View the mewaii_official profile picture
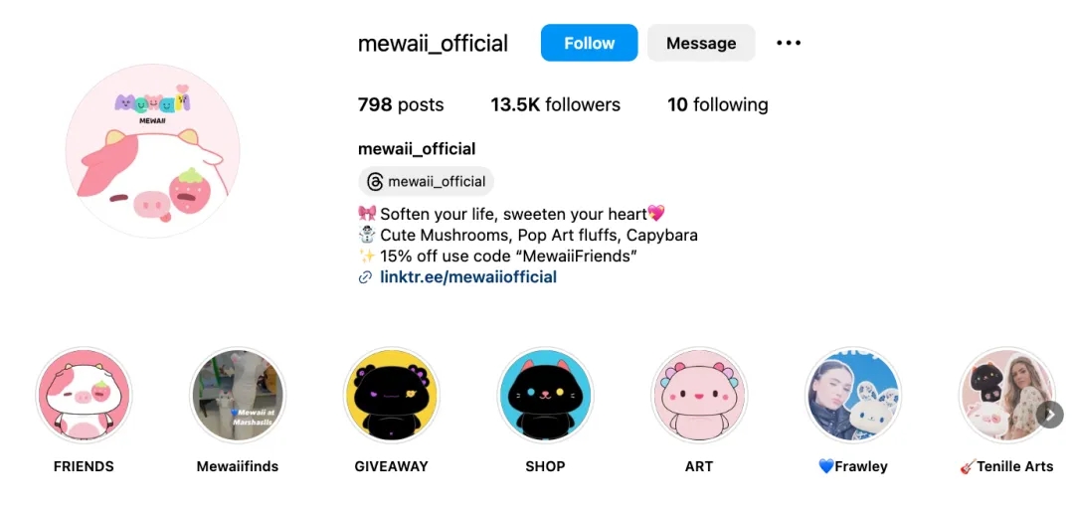 [x=152, y=151]
